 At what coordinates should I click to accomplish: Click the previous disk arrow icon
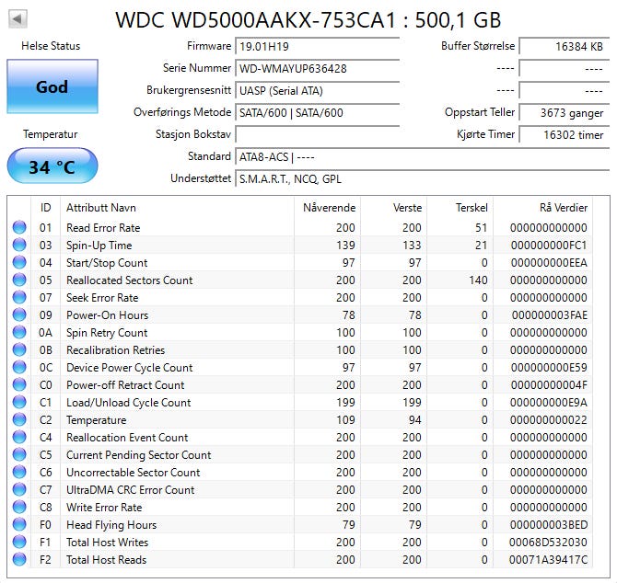click(17, 18)
